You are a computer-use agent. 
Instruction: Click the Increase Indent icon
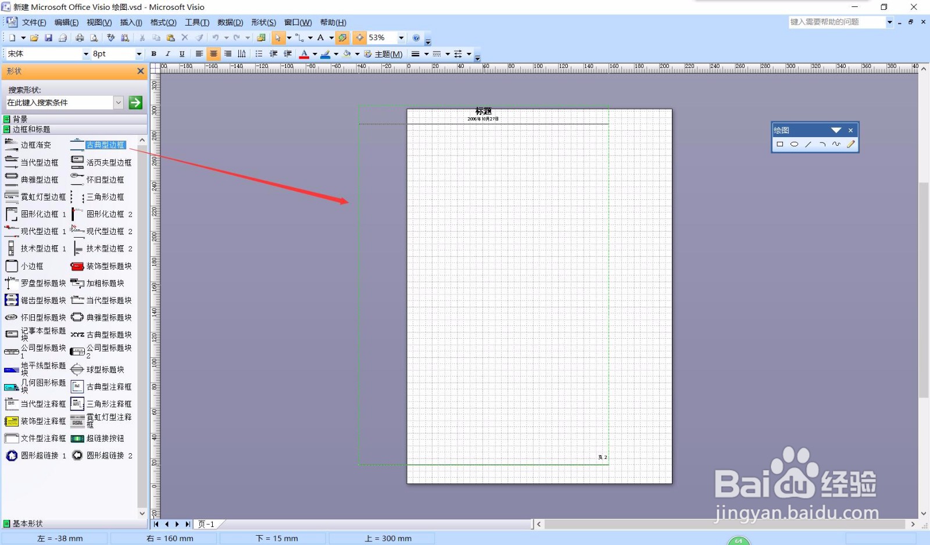288,54
